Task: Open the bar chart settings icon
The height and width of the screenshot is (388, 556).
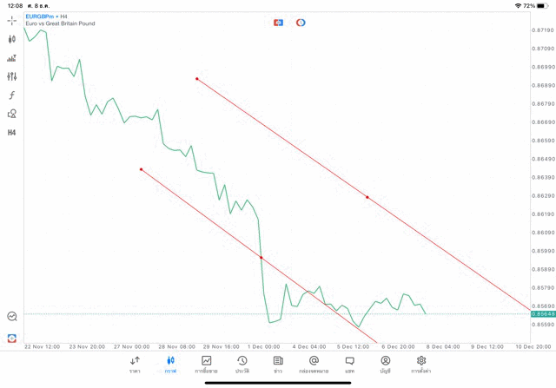Action: (x=12, y=58)
